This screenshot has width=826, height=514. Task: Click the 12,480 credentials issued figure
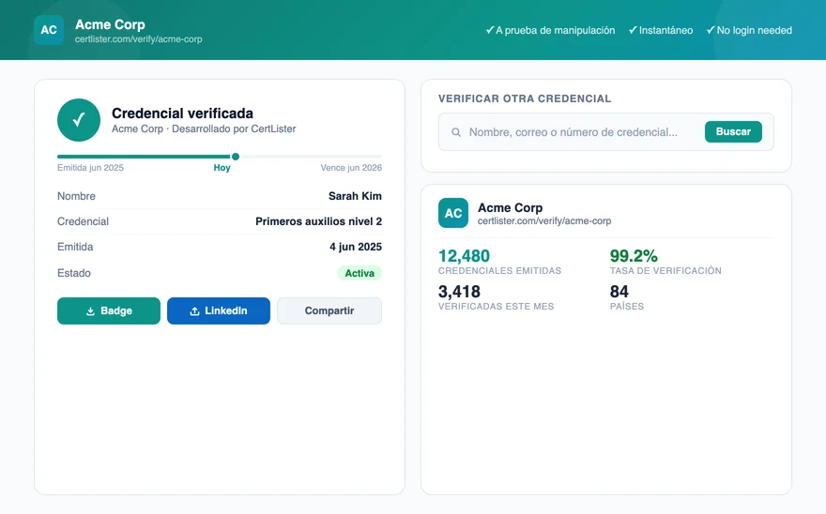(x=464, y=256)
